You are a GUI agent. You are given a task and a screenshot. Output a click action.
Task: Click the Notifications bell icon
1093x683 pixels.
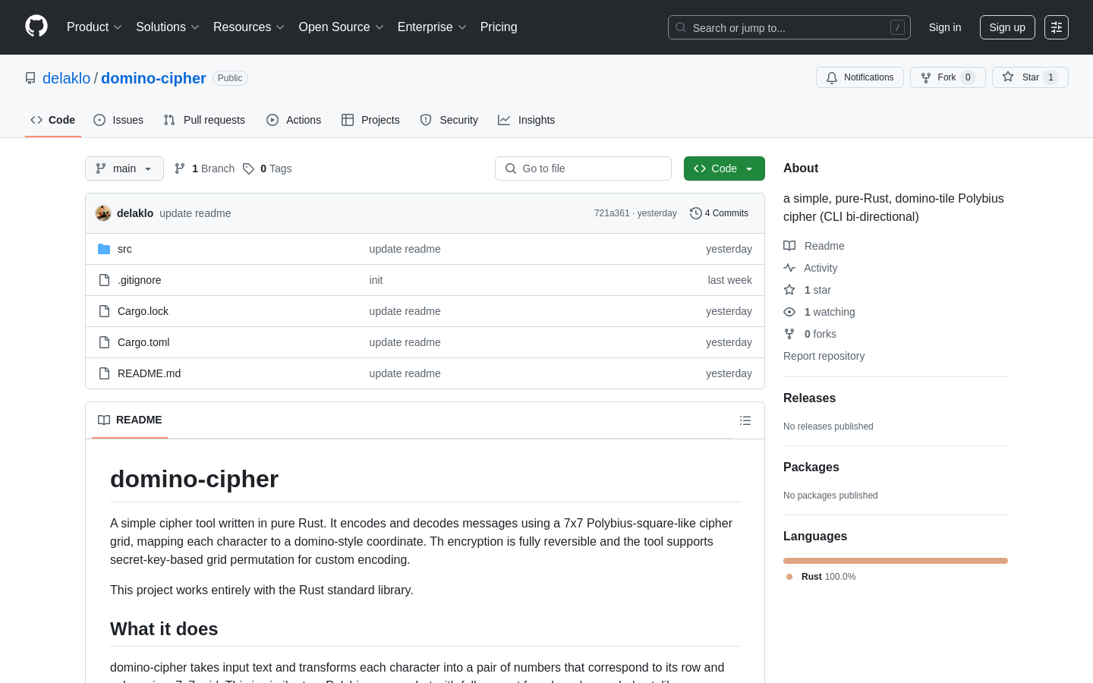[832, 77]
